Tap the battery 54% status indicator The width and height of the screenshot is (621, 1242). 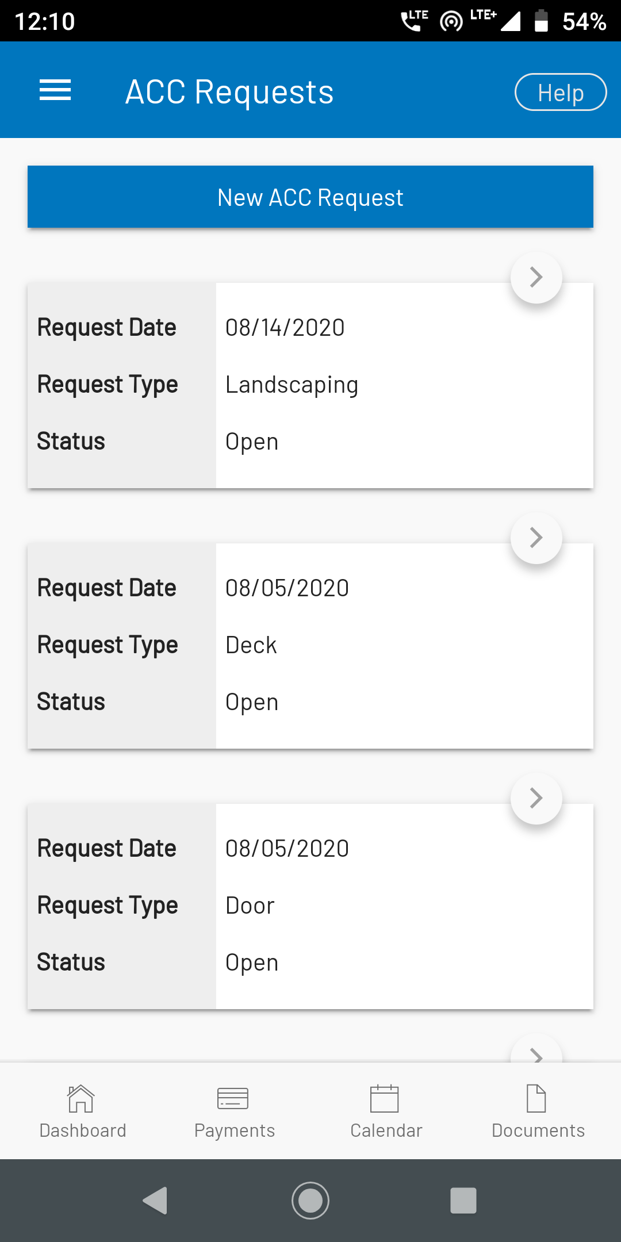(570, 21)
